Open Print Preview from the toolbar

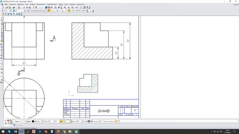click(x=19, y=7)
